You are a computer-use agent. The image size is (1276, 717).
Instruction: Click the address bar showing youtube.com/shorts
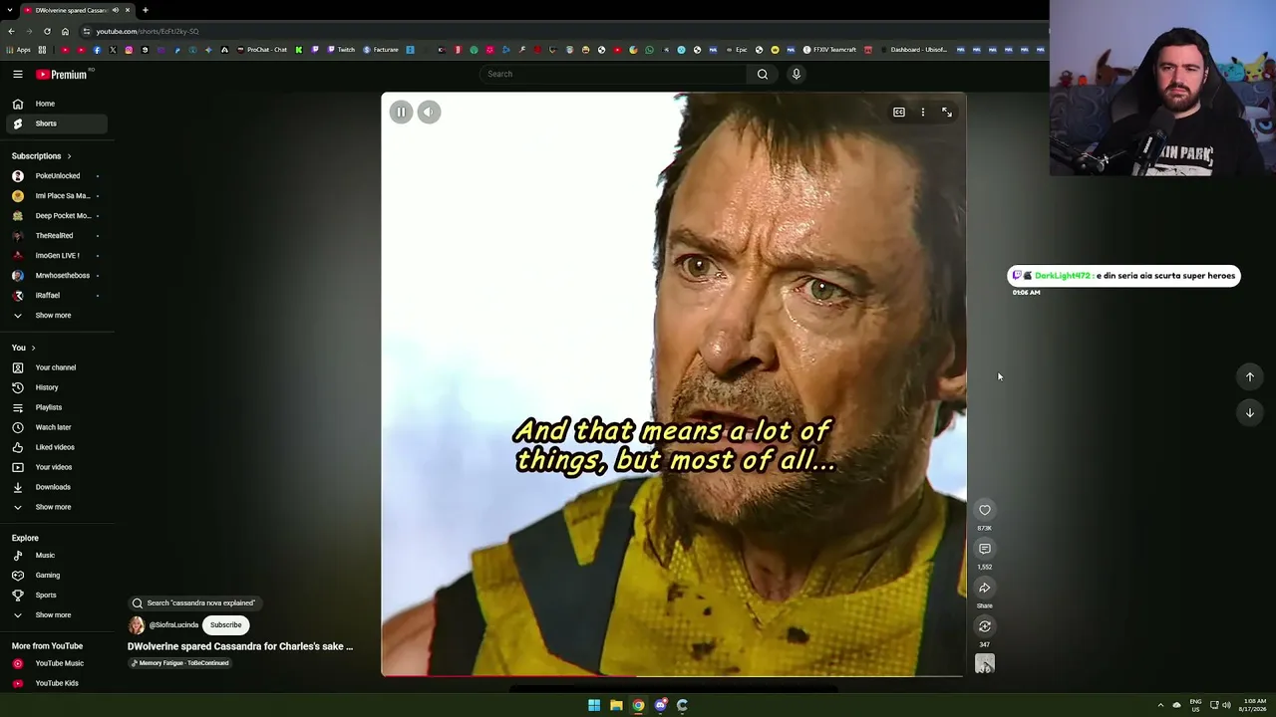558,31
